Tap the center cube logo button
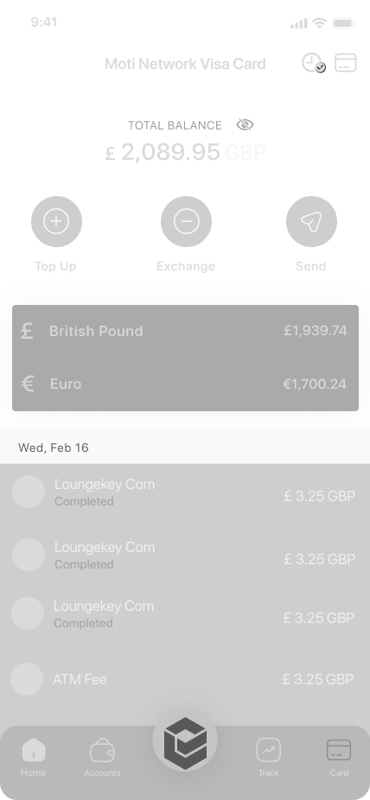This screenshot has width=370, height=800. (185, 739)
